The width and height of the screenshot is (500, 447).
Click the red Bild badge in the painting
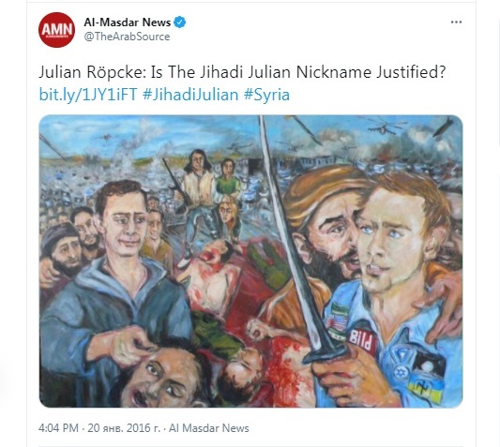(360, 341)
